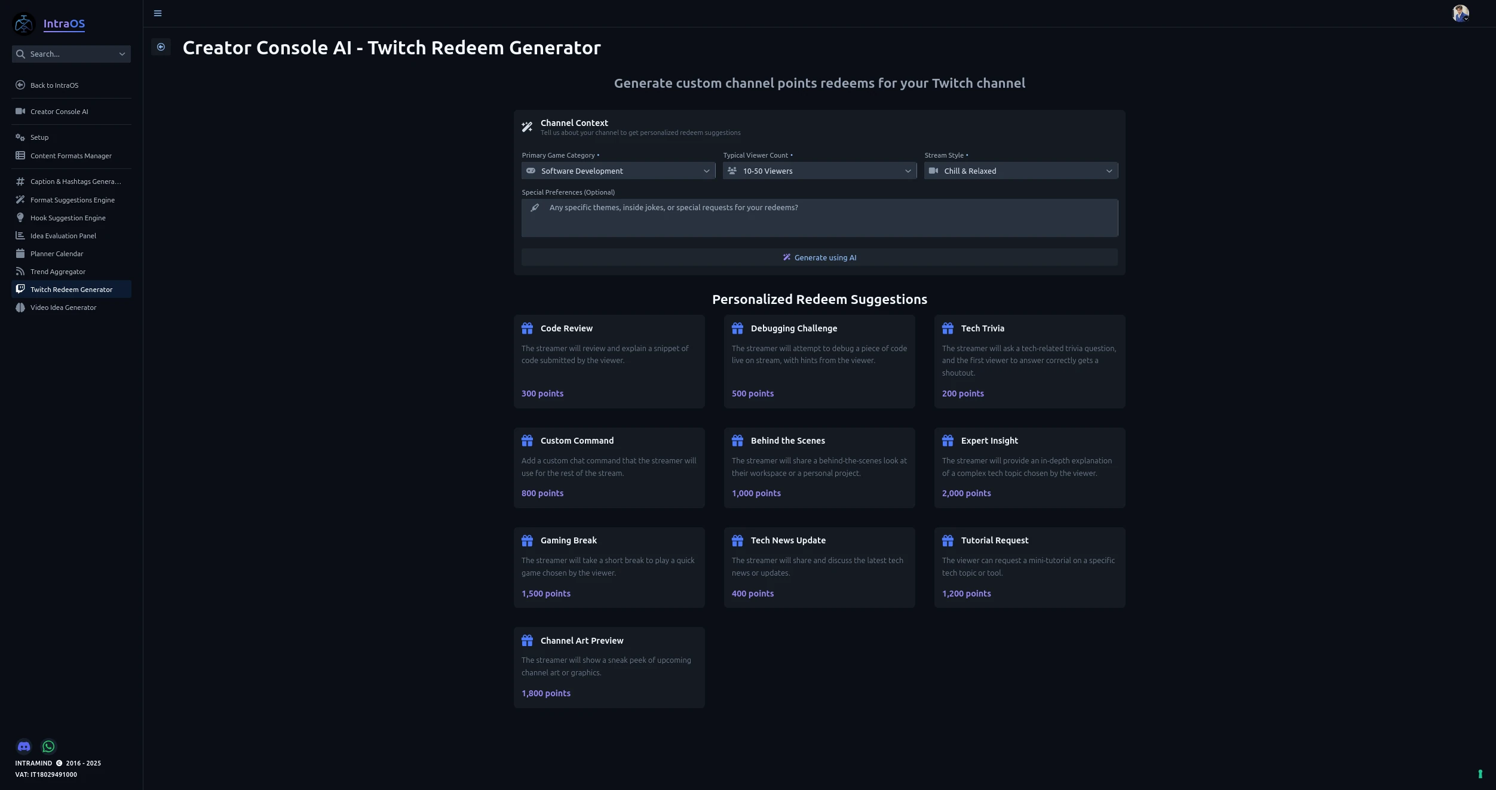Open the user avatar menu
This screenshot has width=1496, height=790.
point(1460,13)
